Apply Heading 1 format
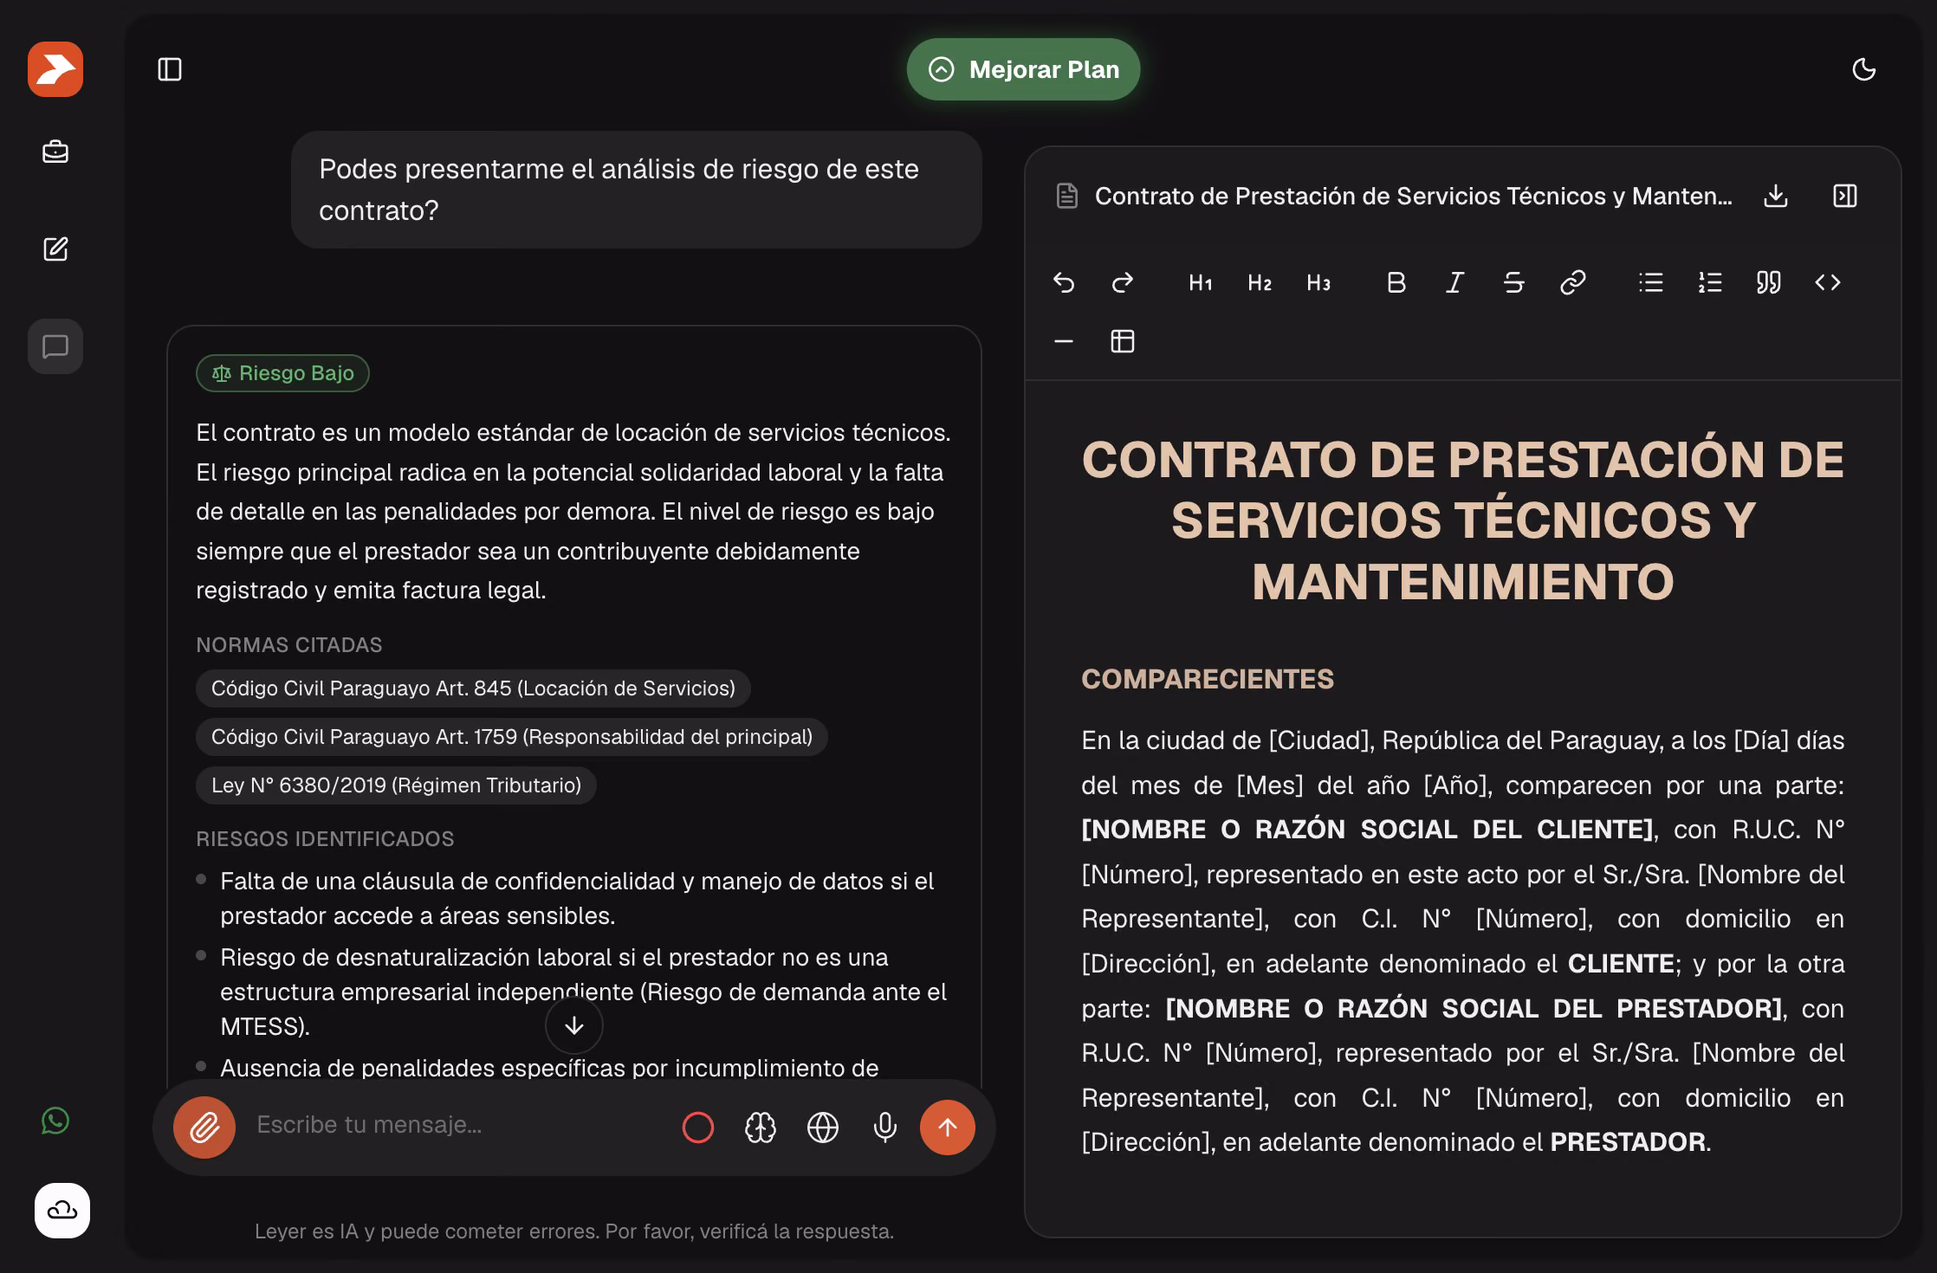This screenshot has height=1273, width=1937. click(x=1201, y=282)
